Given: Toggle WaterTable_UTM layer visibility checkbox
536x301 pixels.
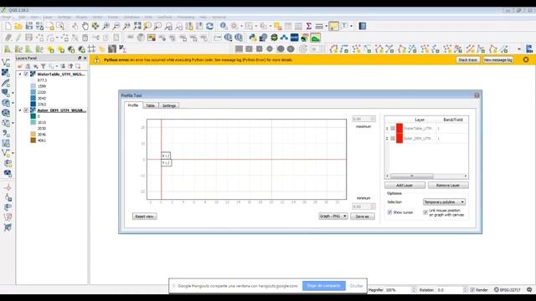Looking at the screenshot, I should coord(26,74).
